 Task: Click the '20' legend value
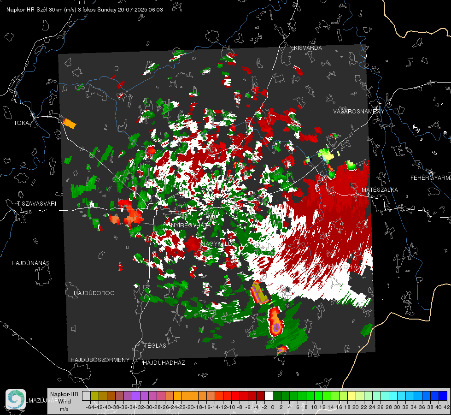[x=356, y=407]
